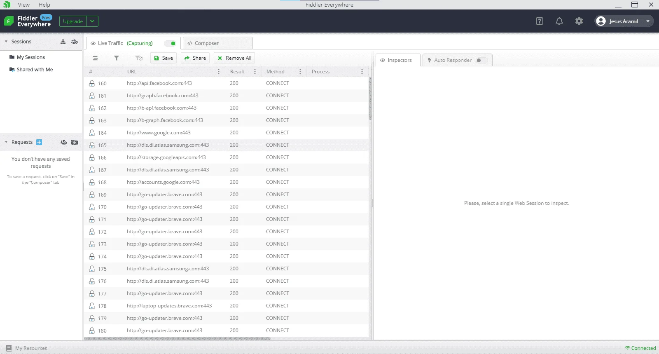
Task: Select the Inspectors tab
Action: point(398,60)
